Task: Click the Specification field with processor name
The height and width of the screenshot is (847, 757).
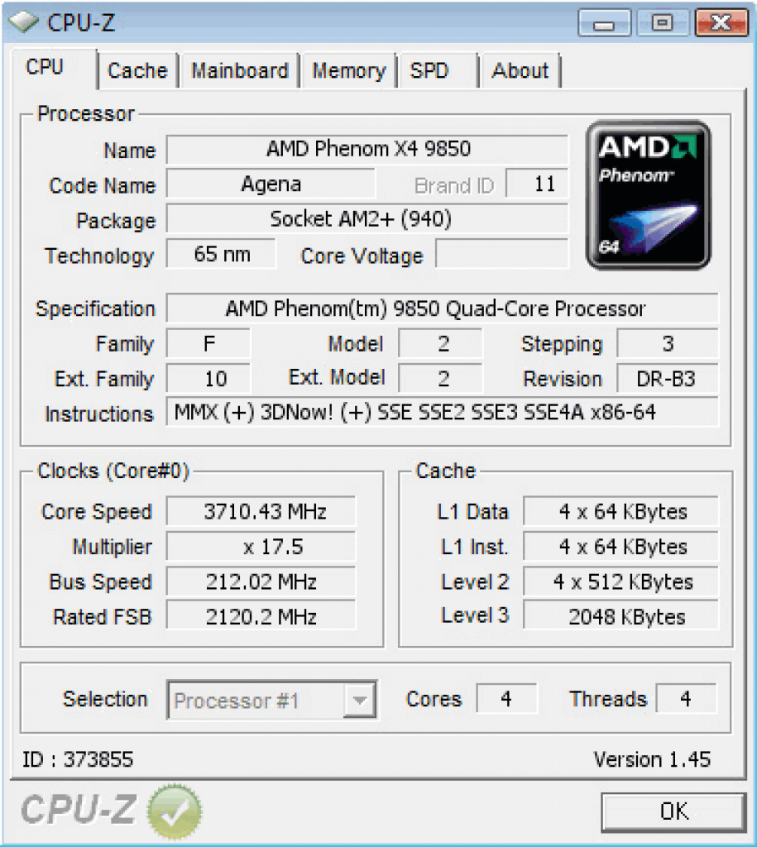Action: (x=443, y=309)
